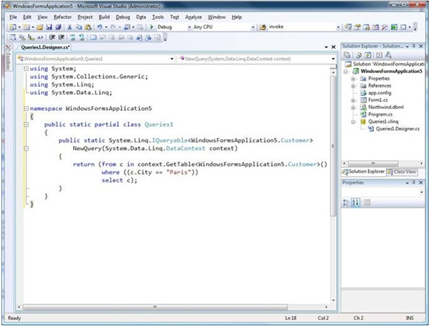Screen dimensions: 432x326
Task: Click the Decrease Indent icon
Action: tap(52, 37)
